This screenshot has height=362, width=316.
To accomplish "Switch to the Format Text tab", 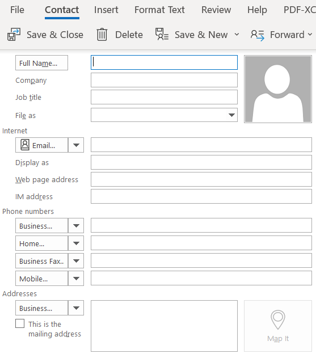I will pos(159,10).
